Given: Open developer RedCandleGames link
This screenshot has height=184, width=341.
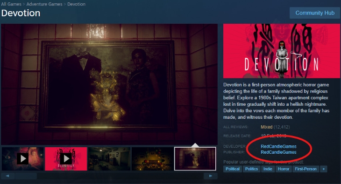Looking at the screenshot, I should click(x=278, y=146).
